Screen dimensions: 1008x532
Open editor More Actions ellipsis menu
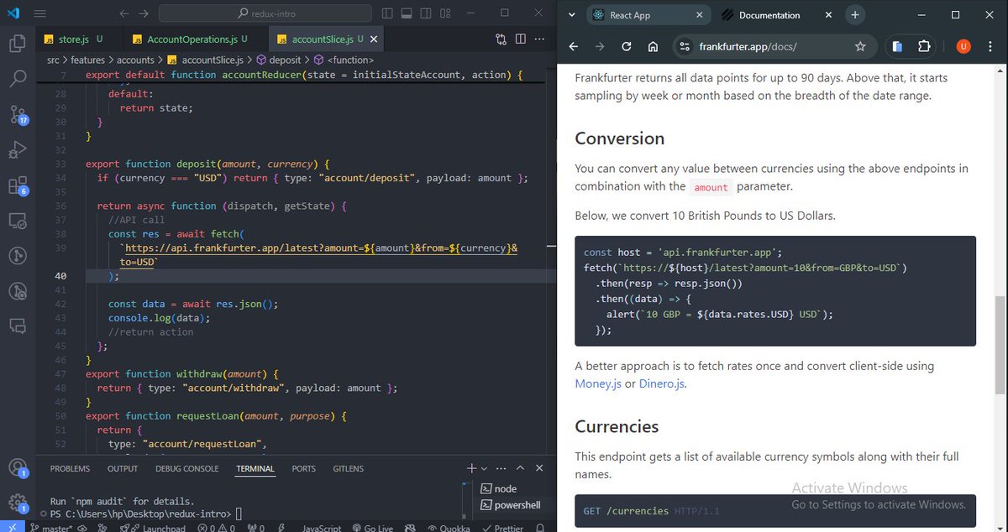click(540, 39)
